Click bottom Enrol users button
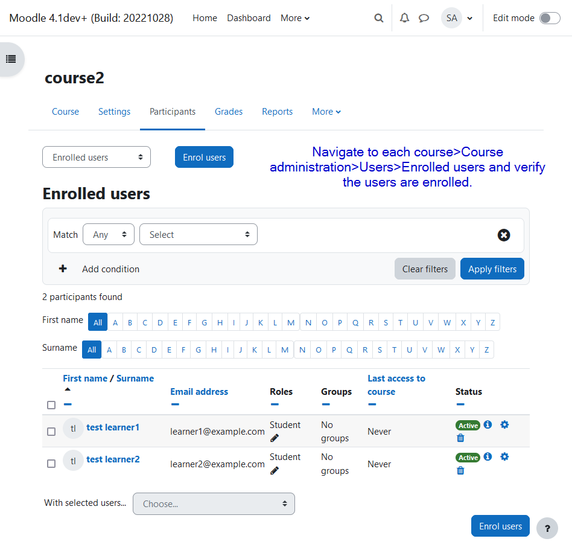The width and height of the screenshot is (572, 556). tap(500, 526)
